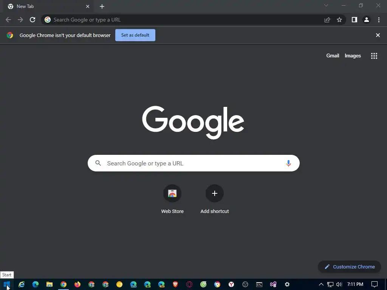Launch Edge Dev from taskbar
387x290 pixels.
[147, 284]
